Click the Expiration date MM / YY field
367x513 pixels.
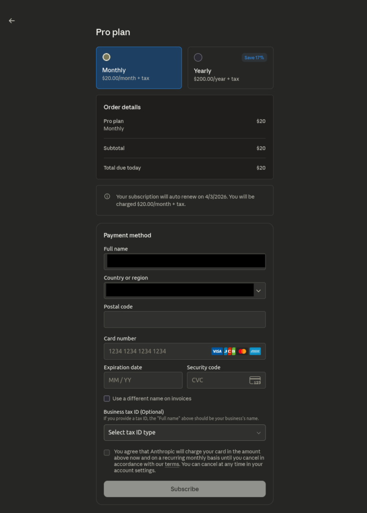(x=143, y=380)
